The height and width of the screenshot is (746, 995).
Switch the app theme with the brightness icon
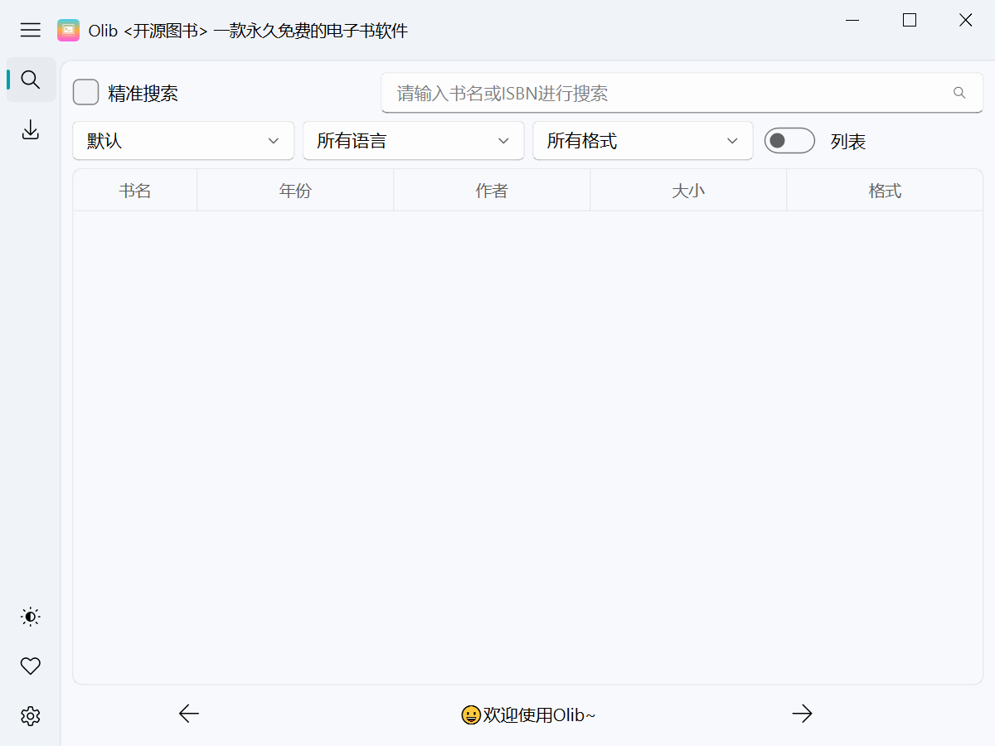coord(30,616)
